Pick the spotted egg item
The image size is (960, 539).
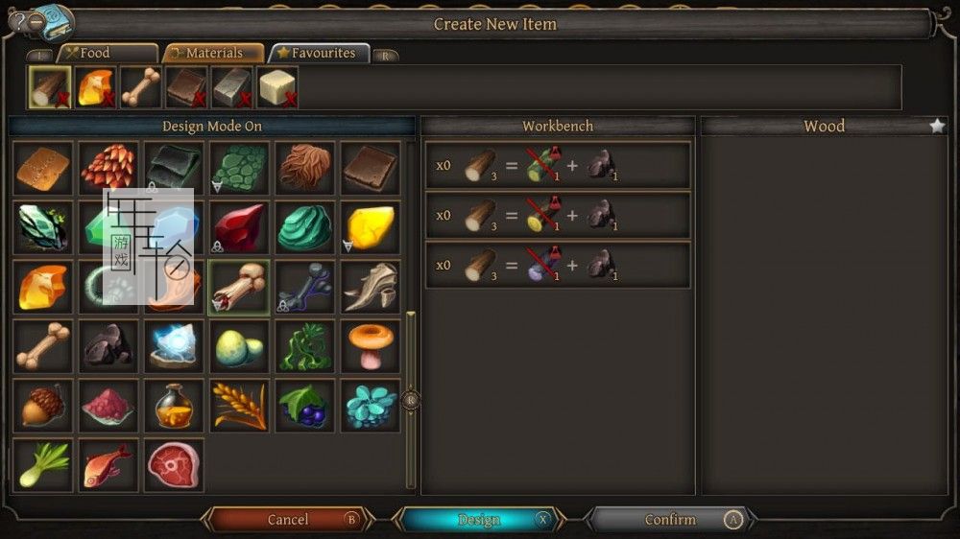[239, 346]
